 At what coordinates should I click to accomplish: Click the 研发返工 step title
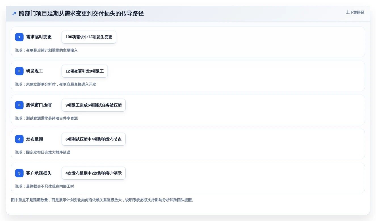35,71
